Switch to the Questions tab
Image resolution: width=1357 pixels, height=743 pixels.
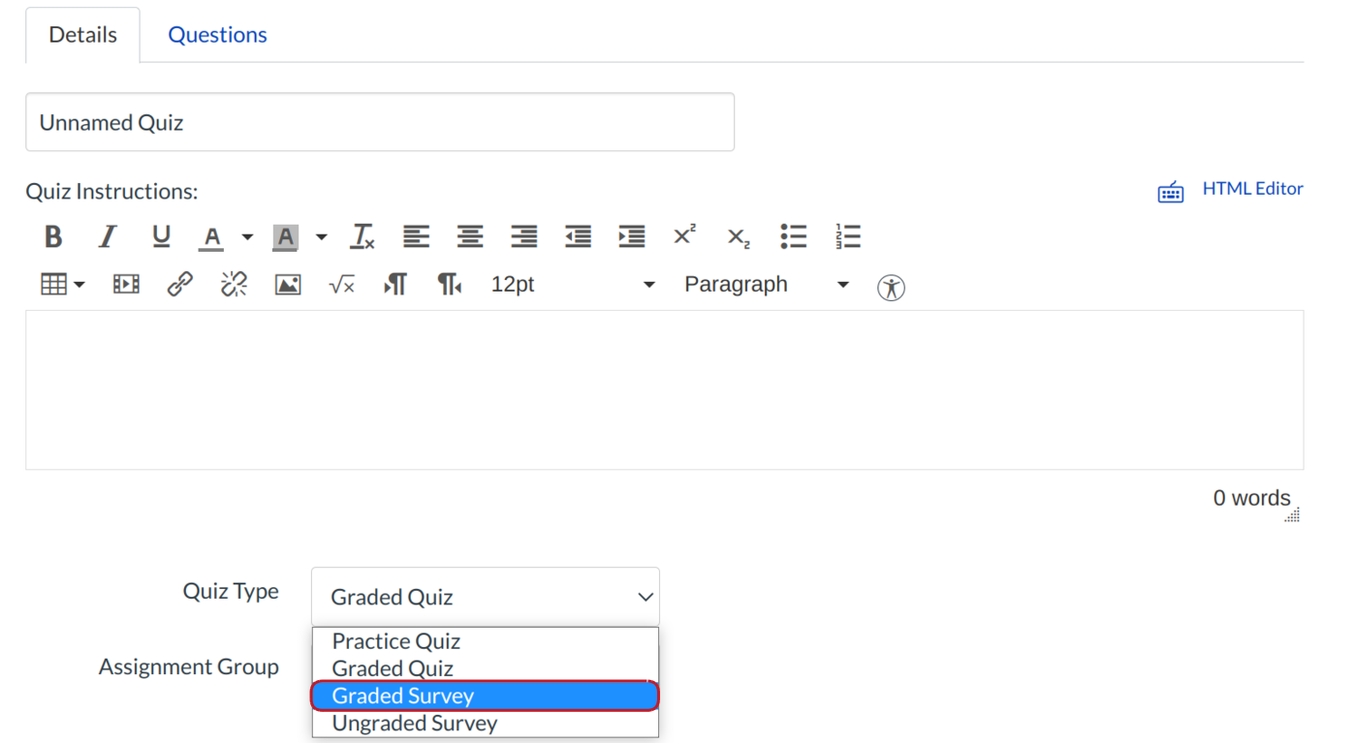(x=217, y=35)
